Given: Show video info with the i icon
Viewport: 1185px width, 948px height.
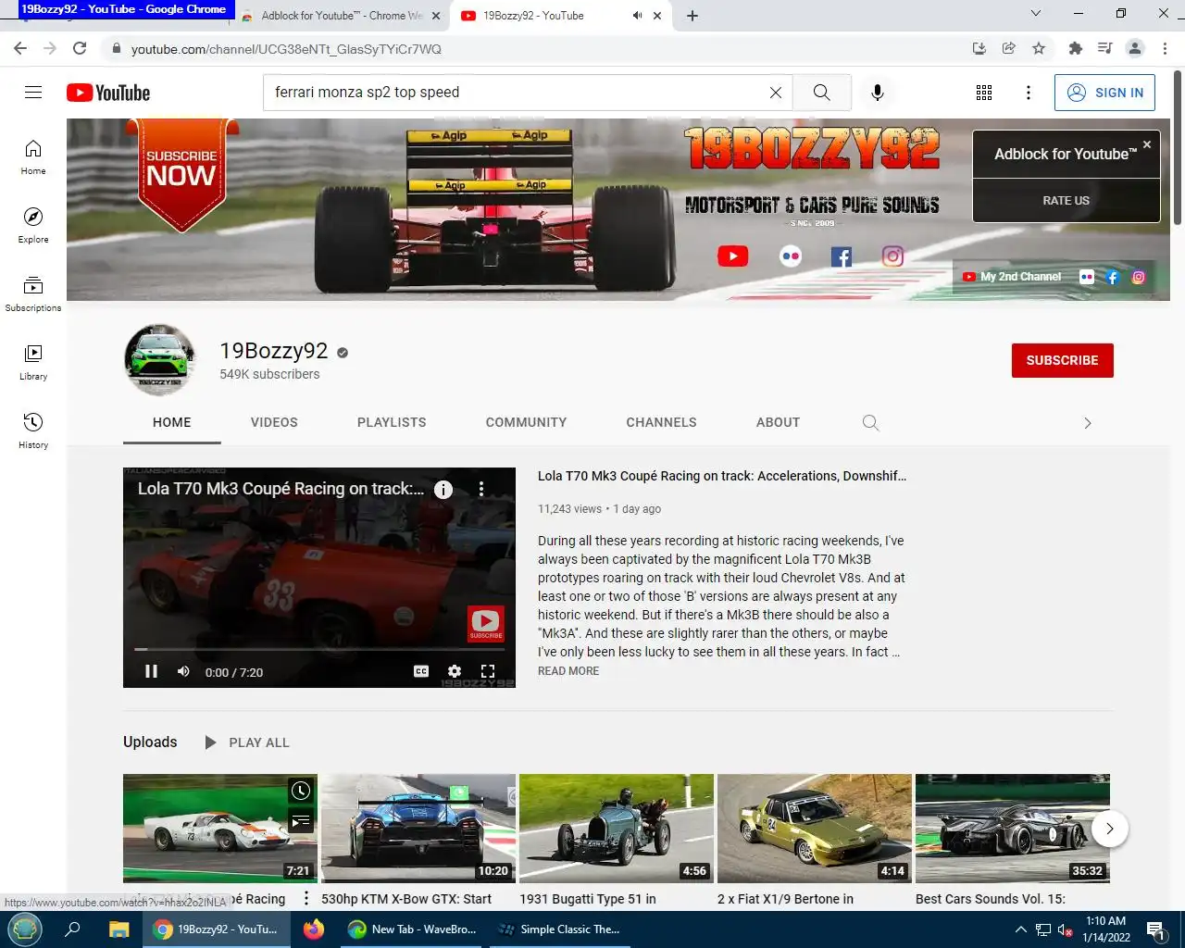Looking at the screenshot, I should [x=443, y=489].
